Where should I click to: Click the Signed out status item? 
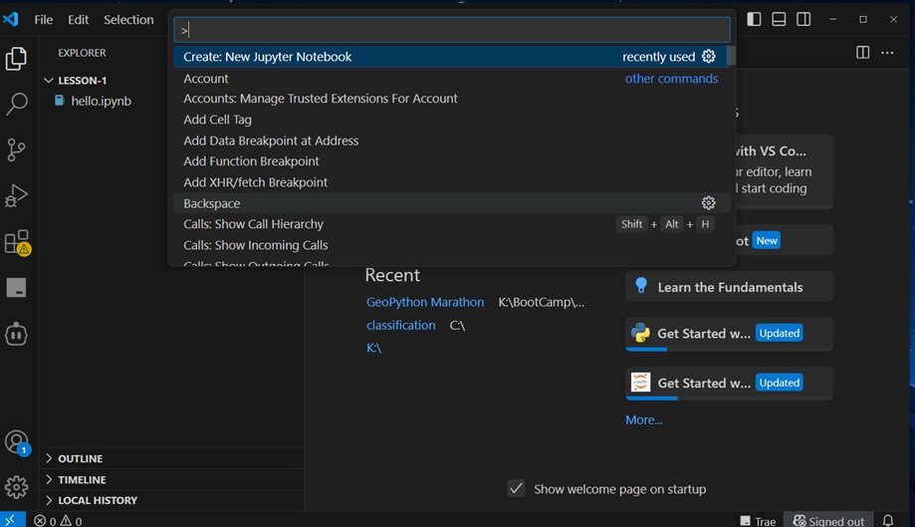click(828, 521)
